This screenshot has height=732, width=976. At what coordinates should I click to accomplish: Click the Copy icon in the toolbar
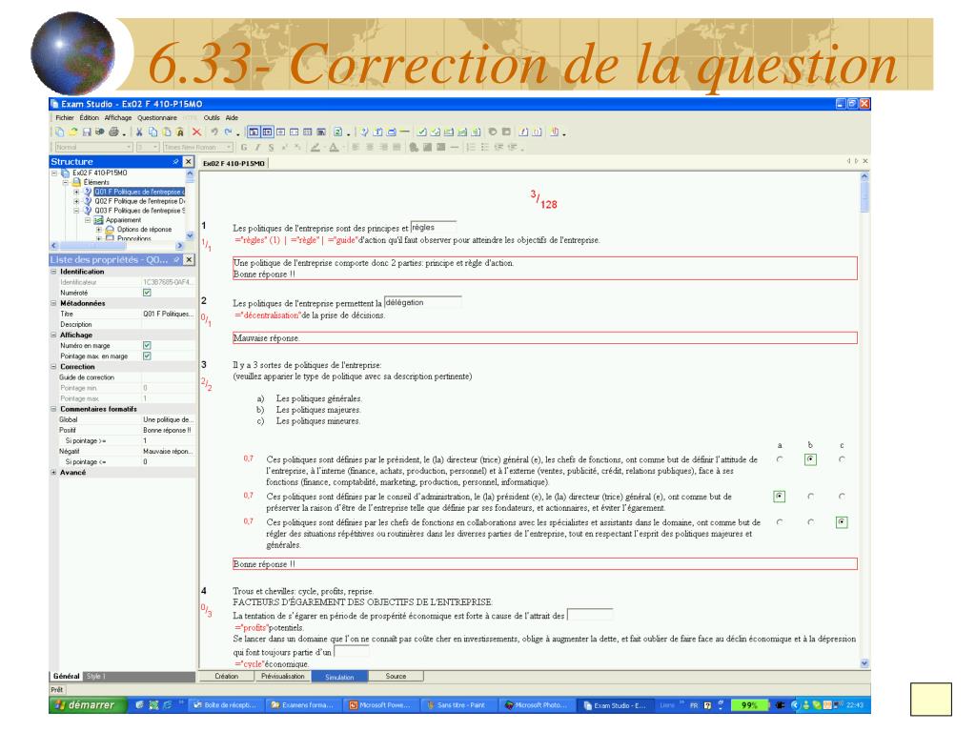(153, 132)
